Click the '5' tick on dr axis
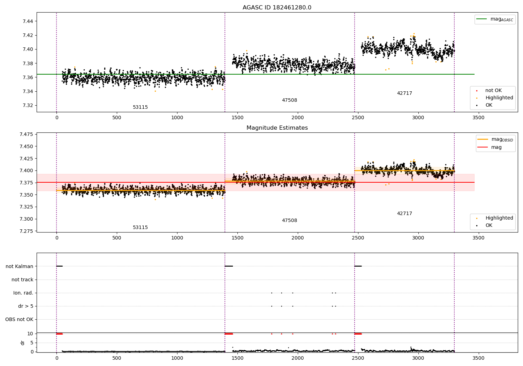 pyautogui.click(x=32, y=343)
